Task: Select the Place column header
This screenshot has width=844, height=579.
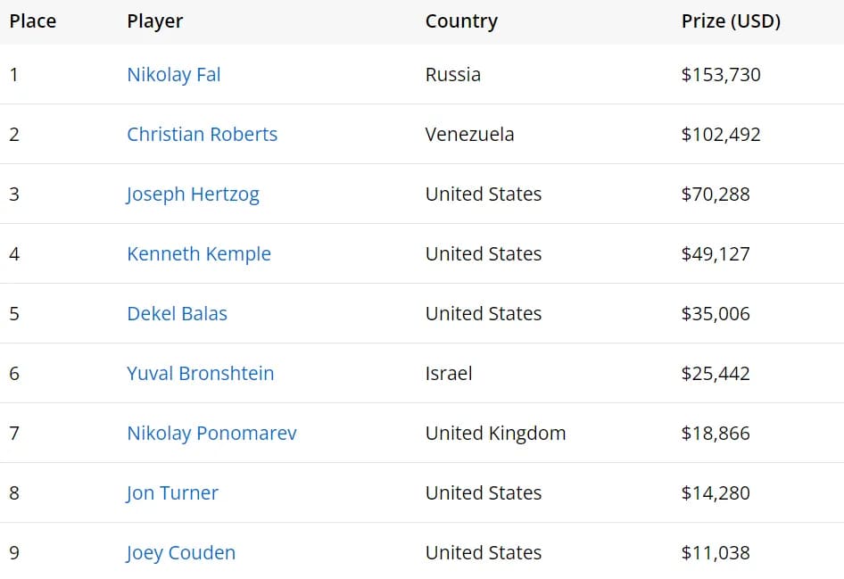Action: 33,21
